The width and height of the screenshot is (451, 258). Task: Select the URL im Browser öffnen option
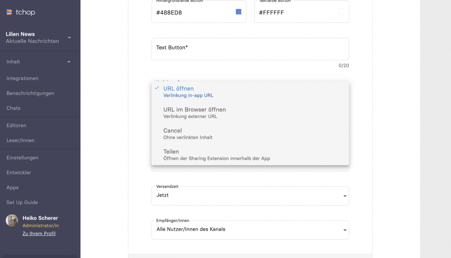tap(194, 112)
